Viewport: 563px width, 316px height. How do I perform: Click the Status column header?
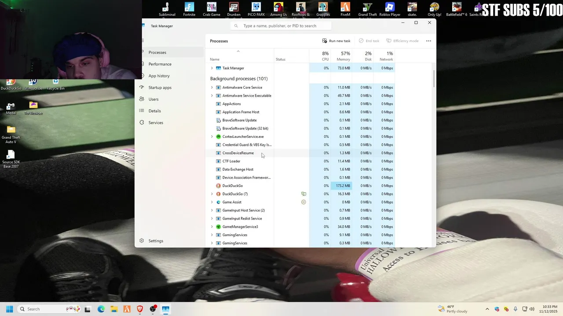click(292, 56)
